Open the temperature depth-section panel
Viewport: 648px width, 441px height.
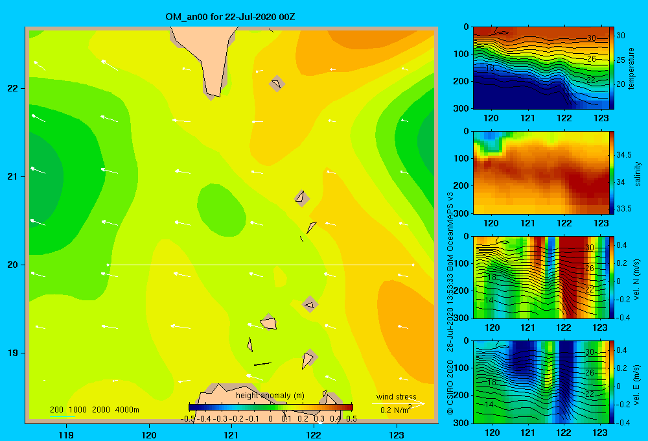[x=541, y=68]
